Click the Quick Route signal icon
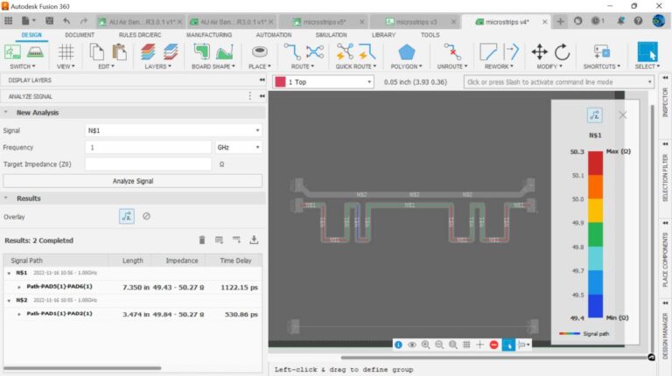672x376 pixels. pyautogui.click(x=367, y=52)
